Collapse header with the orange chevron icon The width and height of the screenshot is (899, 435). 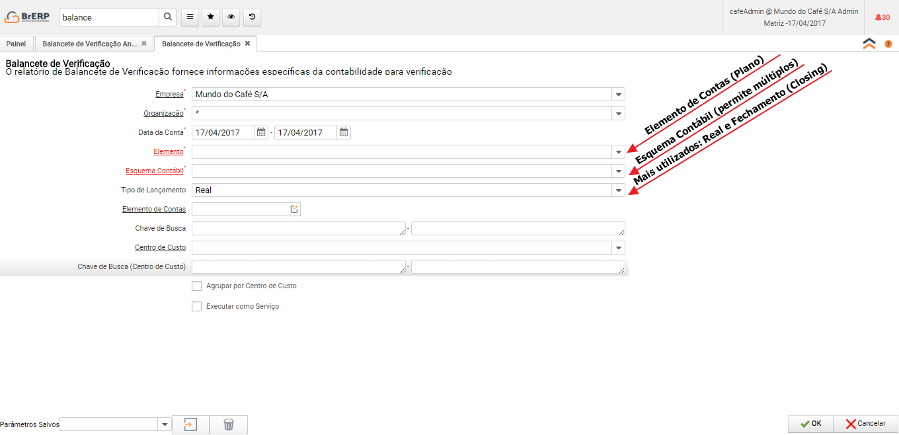coord(869,44)
